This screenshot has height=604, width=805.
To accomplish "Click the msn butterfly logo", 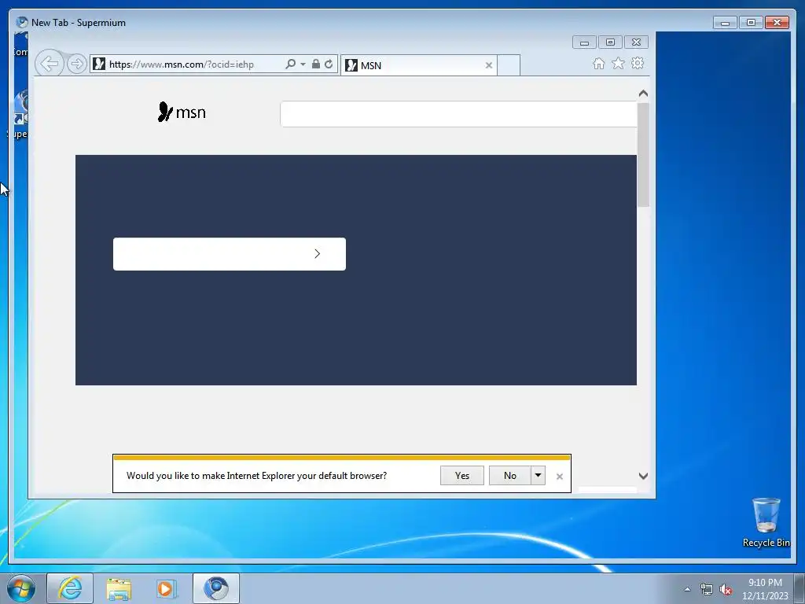I will (182, 112).
